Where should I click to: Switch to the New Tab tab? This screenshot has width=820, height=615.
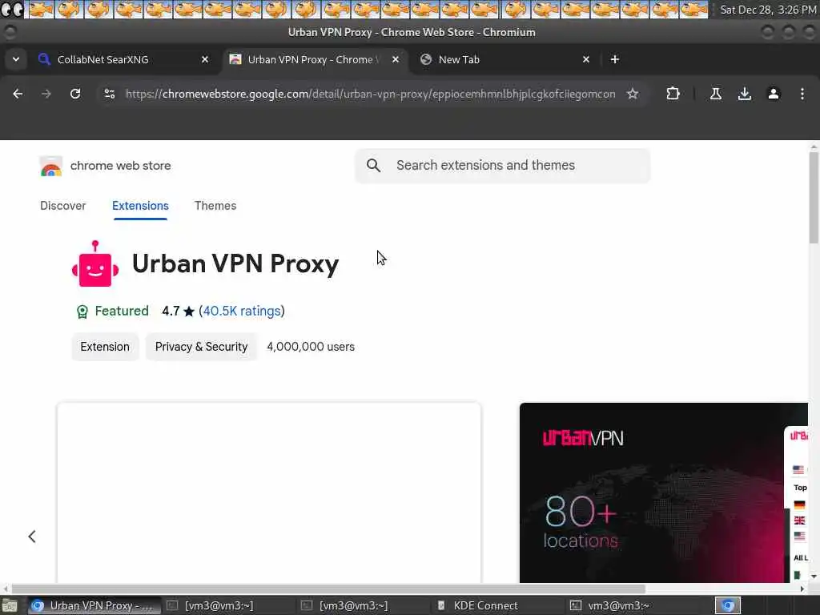pyautogui.click(x=504, y=59)
